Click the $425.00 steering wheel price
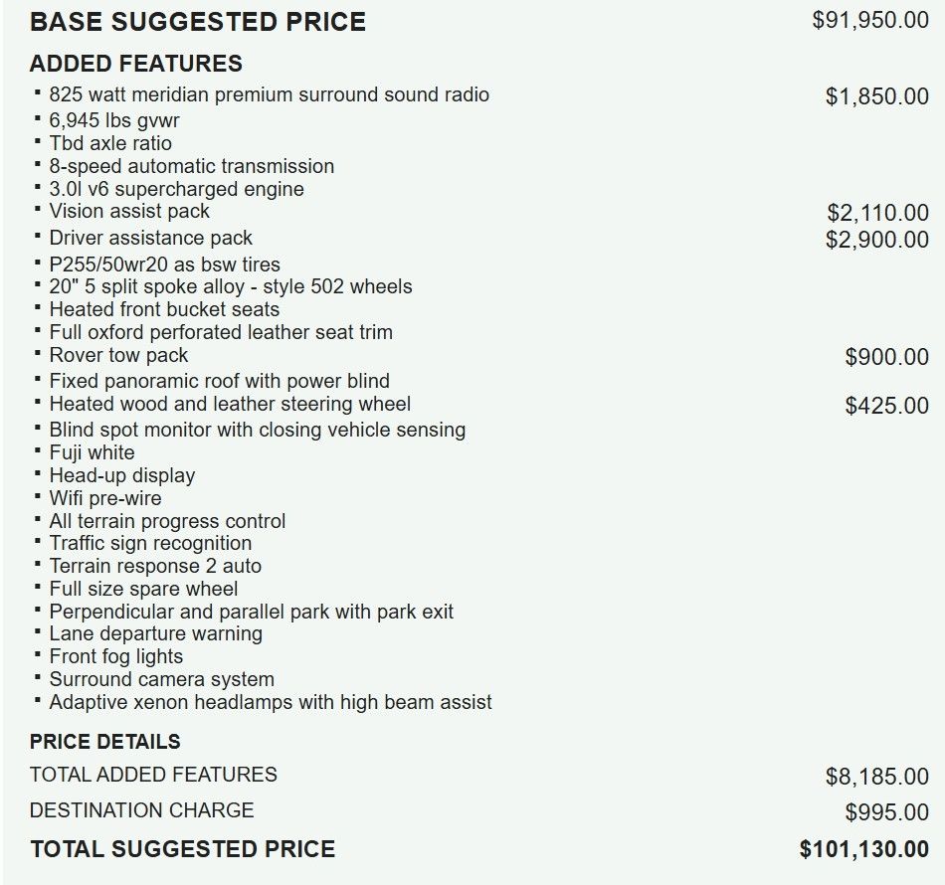The height and width of the screenshot is (885, 945). [886, 406]
